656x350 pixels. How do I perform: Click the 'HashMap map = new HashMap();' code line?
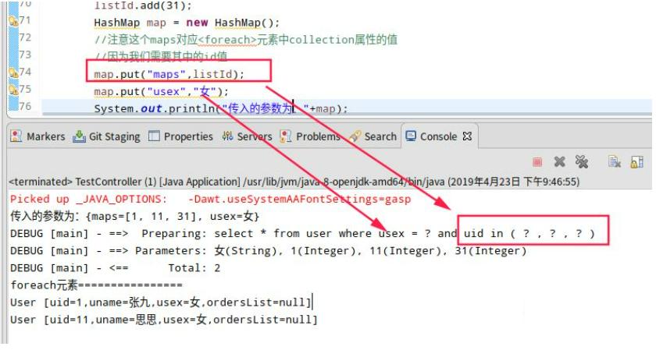pyautogui.click(x=187, y=23)
